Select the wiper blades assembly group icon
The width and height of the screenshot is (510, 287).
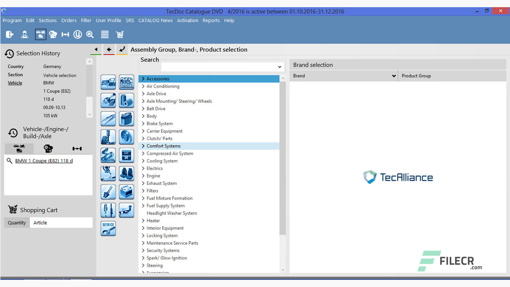108,119
